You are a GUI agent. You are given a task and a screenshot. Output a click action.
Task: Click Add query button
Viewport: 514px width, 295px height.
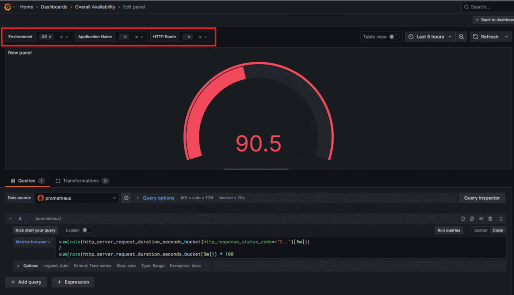point(26,282)
